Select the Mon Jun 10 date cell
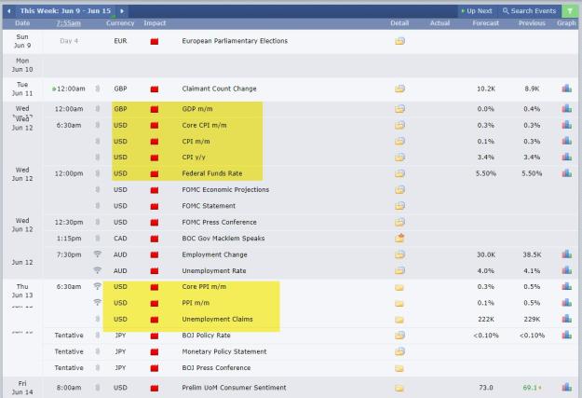Image resolution: width=582 pixels, height=398 pixels. [x=22, y=65]
